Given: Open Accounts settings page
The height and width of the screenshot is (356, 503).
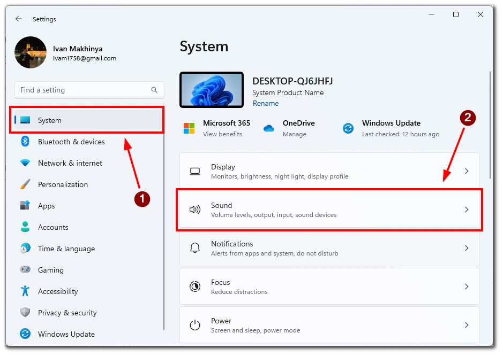Looking at the screenshot, I should 87,227.
